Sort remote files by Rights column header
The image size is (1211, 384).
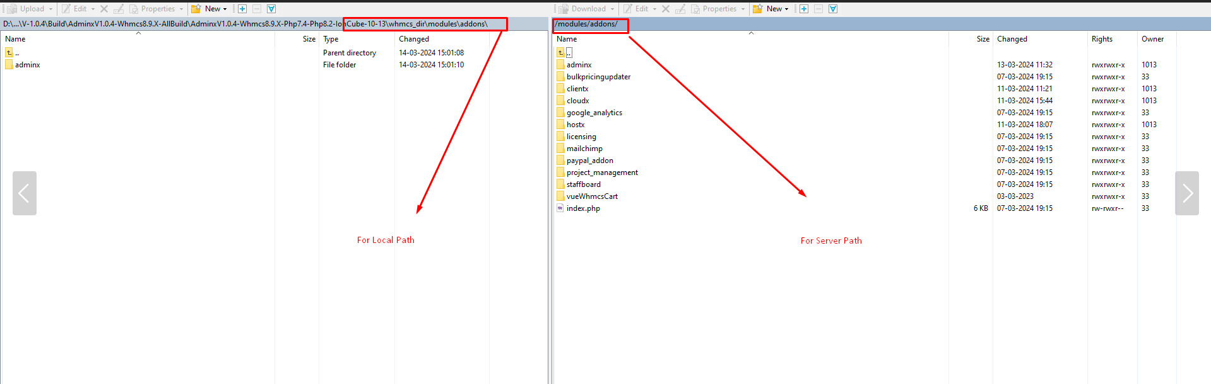click(1102, 39)
